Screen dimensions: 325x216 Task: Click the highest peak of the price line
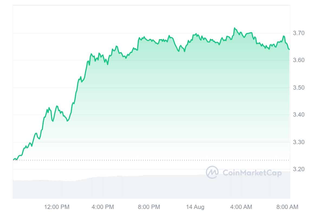tap(235, 28)
